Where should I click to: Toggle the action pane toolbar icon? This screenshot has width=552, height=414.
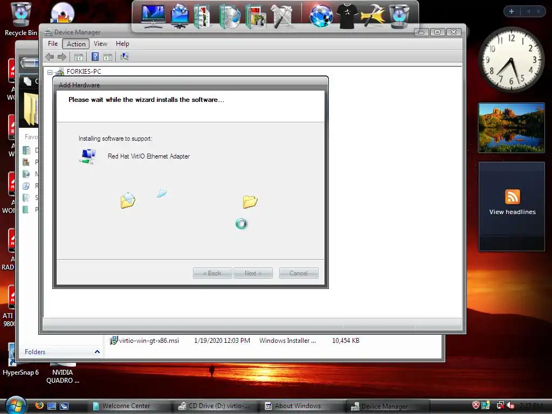click(x=108, y=57)
